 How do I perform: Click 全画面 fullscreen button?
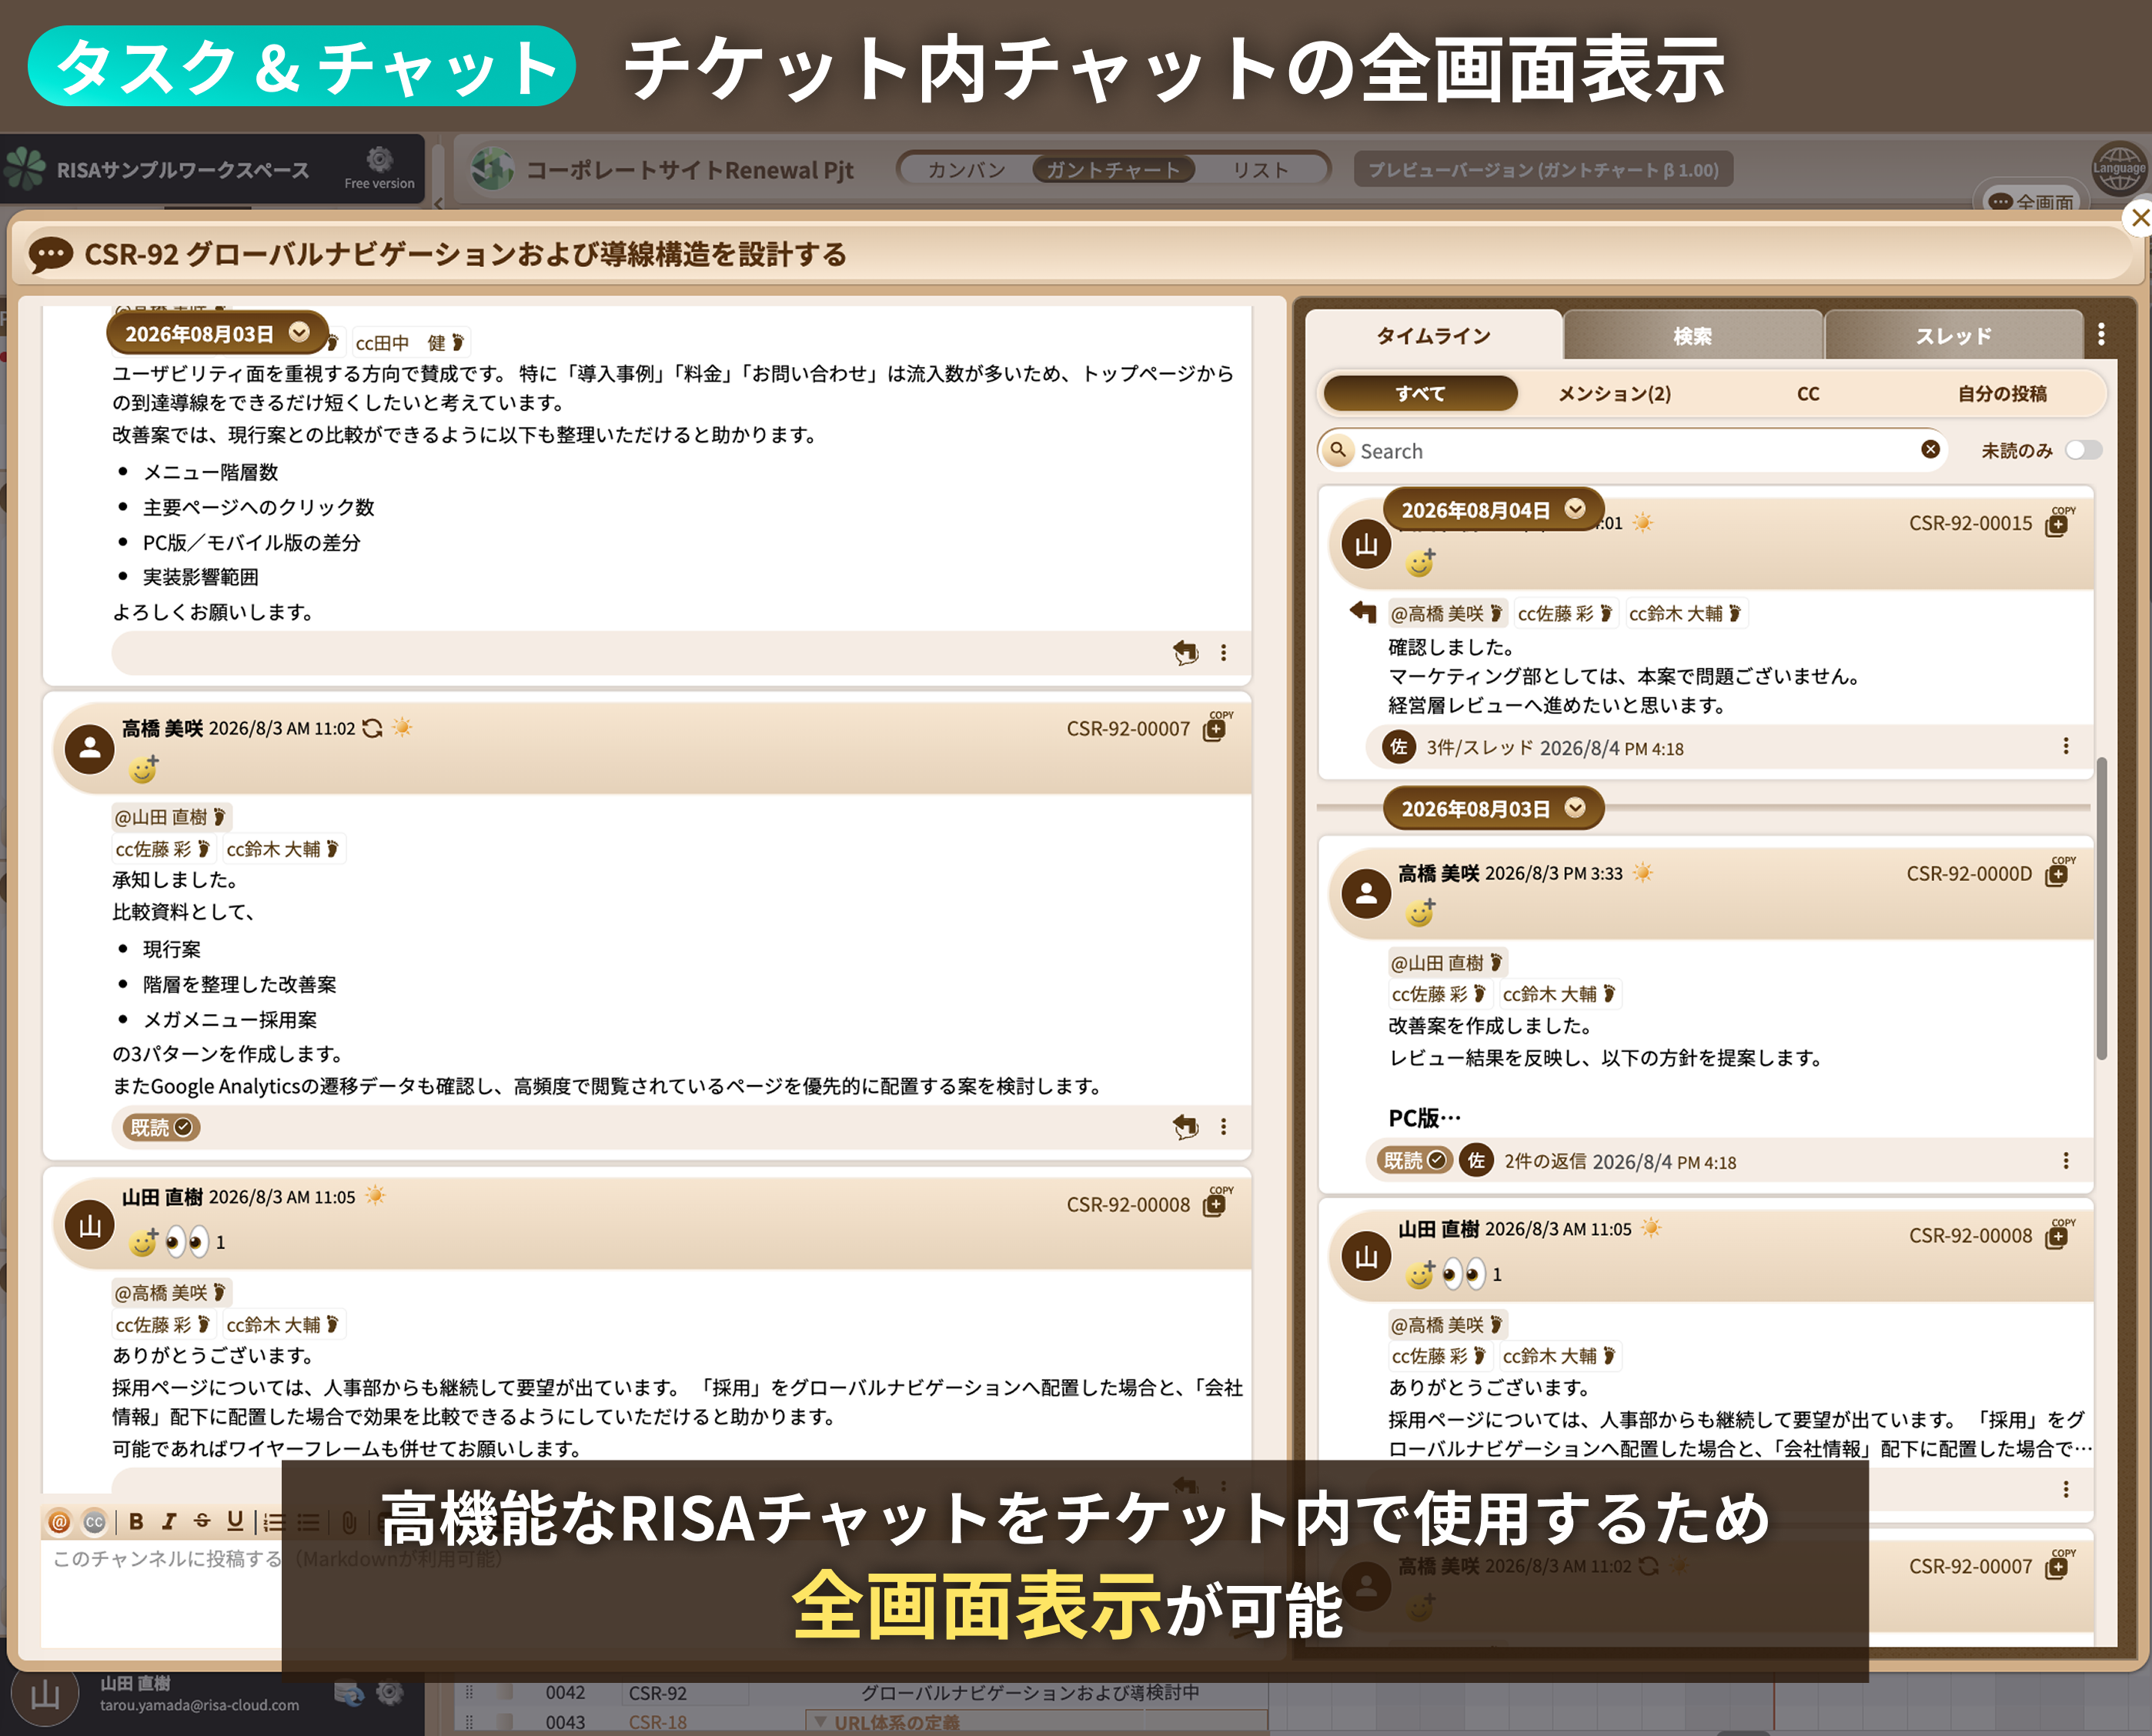[x=2032, y=201]
